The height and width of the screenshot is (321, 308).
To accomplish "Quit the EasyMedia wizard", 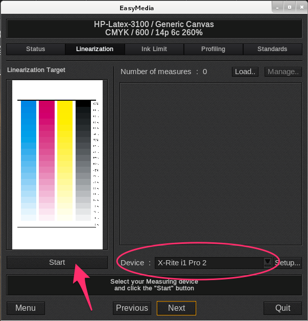I will tap(282, 308).
